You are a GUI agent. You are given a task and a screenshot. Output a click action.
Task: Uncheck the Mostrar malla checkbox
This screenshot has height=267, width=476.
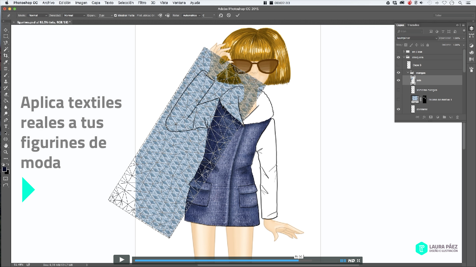tap(115, 16)
